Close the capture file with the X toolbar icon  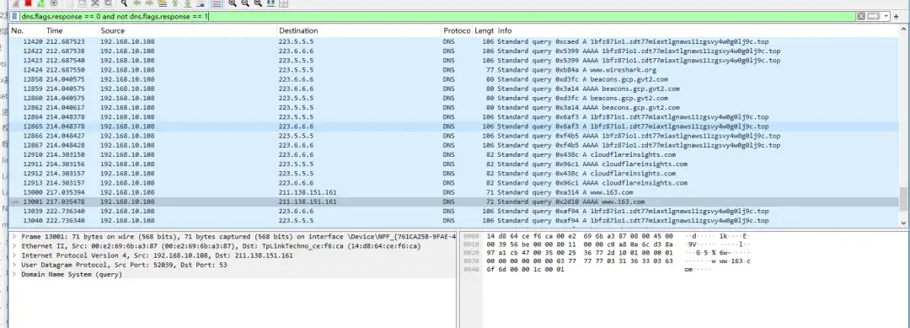click(x=96, y=3)
